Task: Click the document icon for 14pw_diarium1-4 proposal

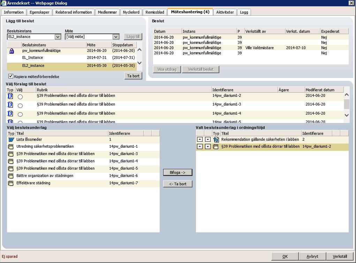Action: tap(10, 114)
